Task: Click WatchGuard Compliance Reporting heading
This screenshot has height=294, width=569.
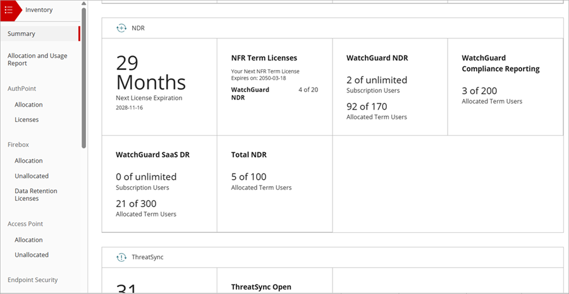Action: 501,63
